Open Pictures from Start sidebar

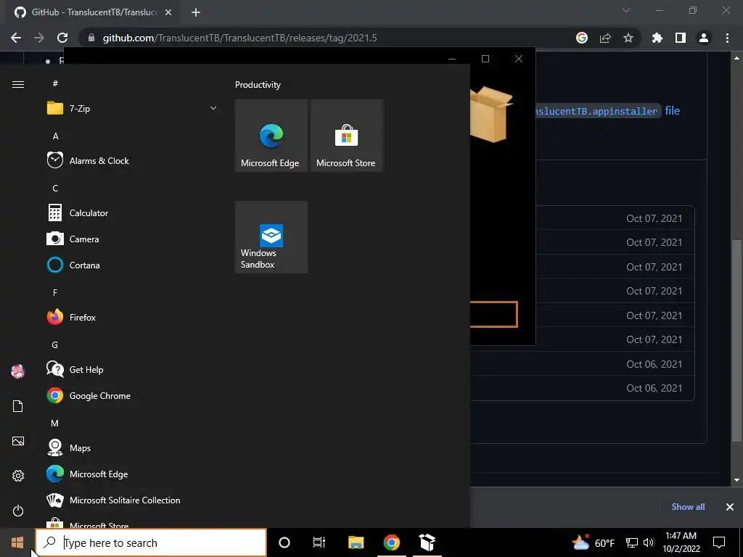tap(18, 441)
